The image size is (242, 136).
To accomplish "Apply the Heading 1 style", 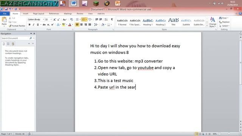I will tap(148, 22).
